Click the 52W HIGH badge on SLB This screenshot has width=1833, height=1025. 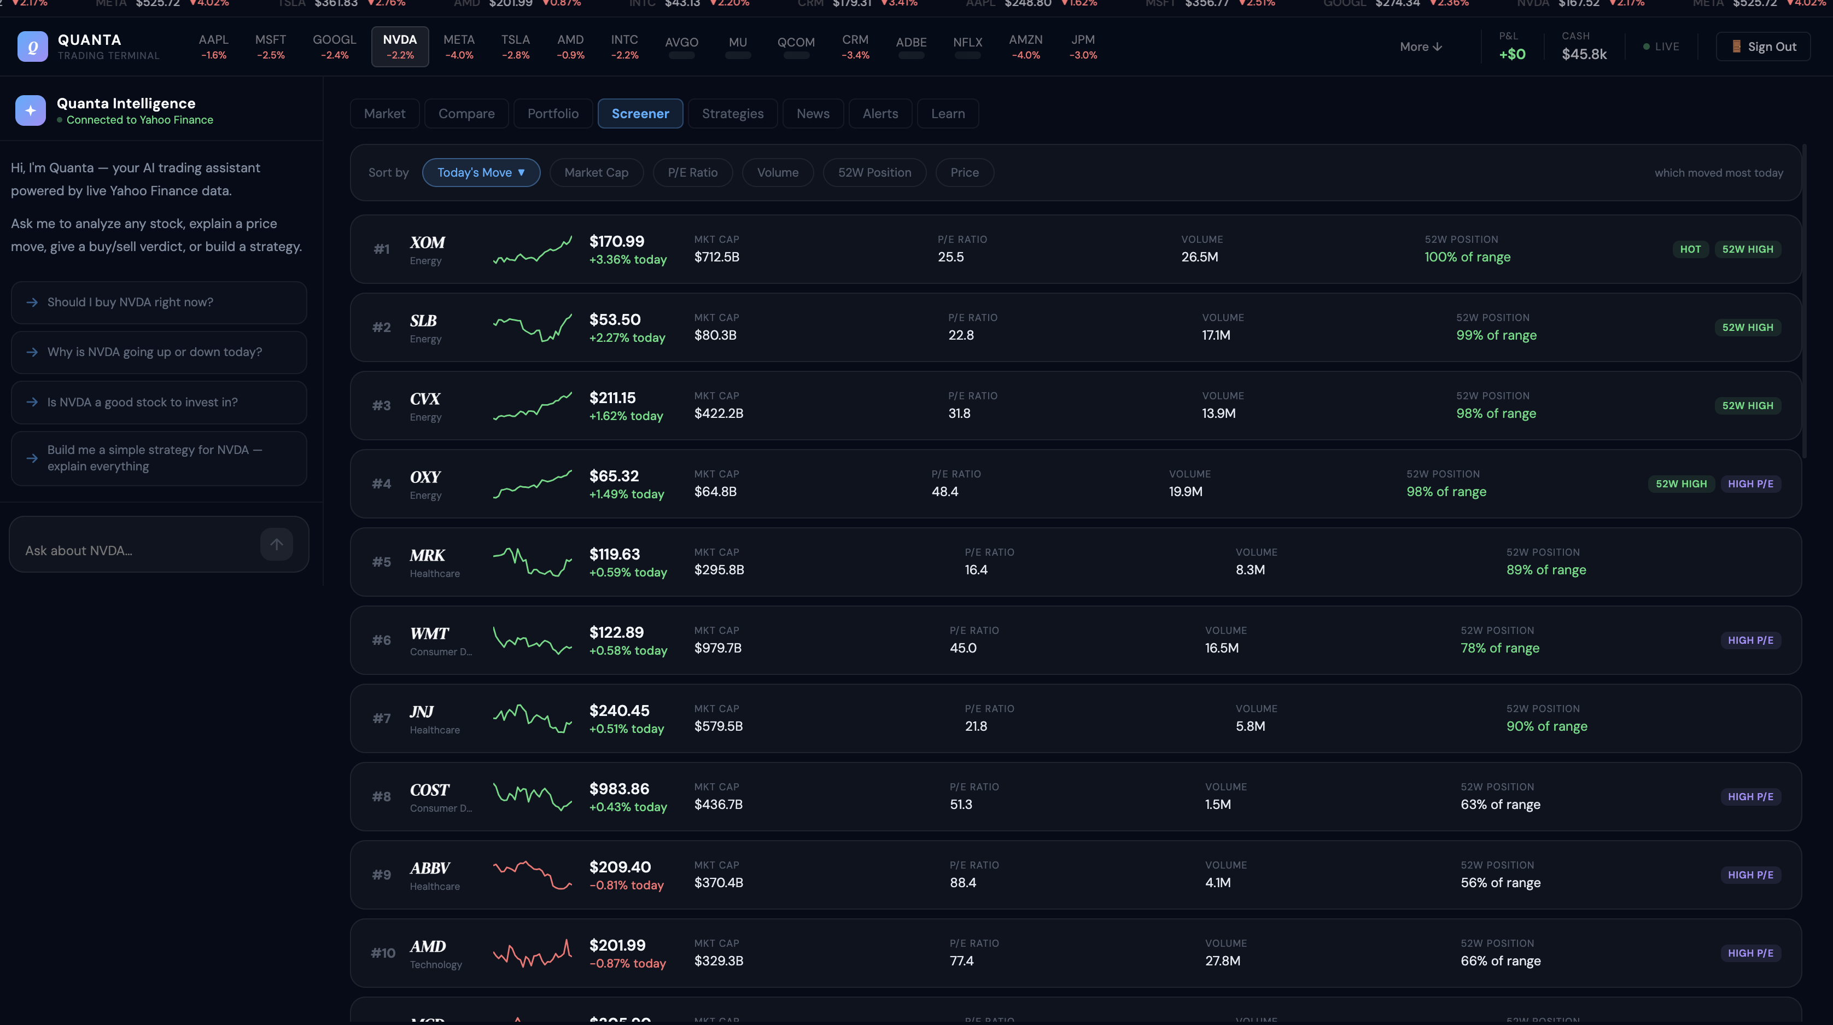point(1747,328)
